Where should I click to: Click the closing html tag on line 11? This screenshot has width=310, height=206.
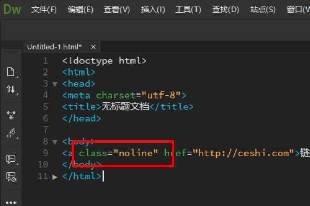tap(81, 176)
